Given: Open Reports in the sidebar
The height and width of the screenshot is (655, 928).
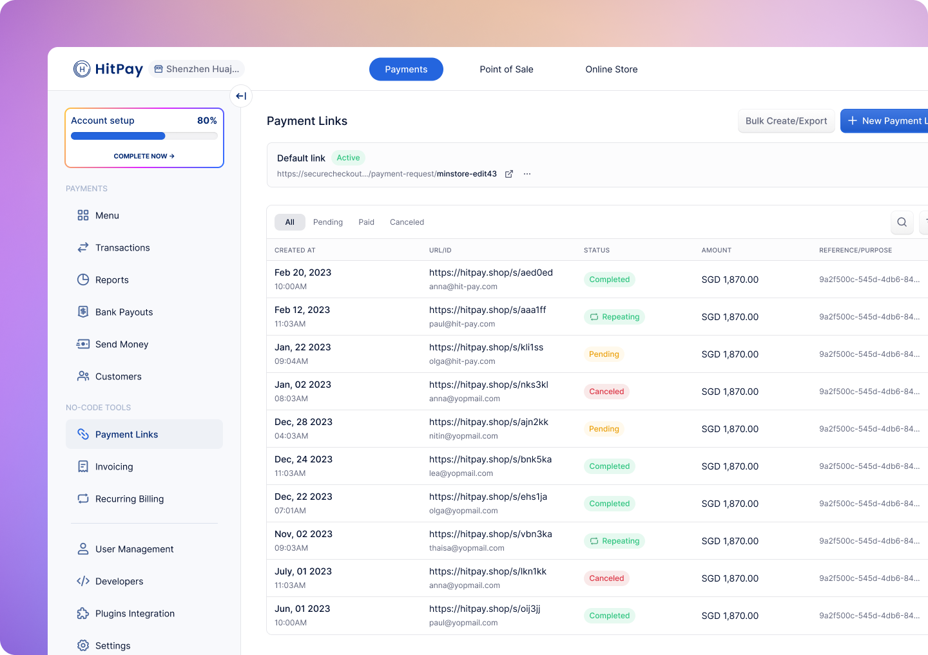Looking at the screenshot, I should (144, 280).
